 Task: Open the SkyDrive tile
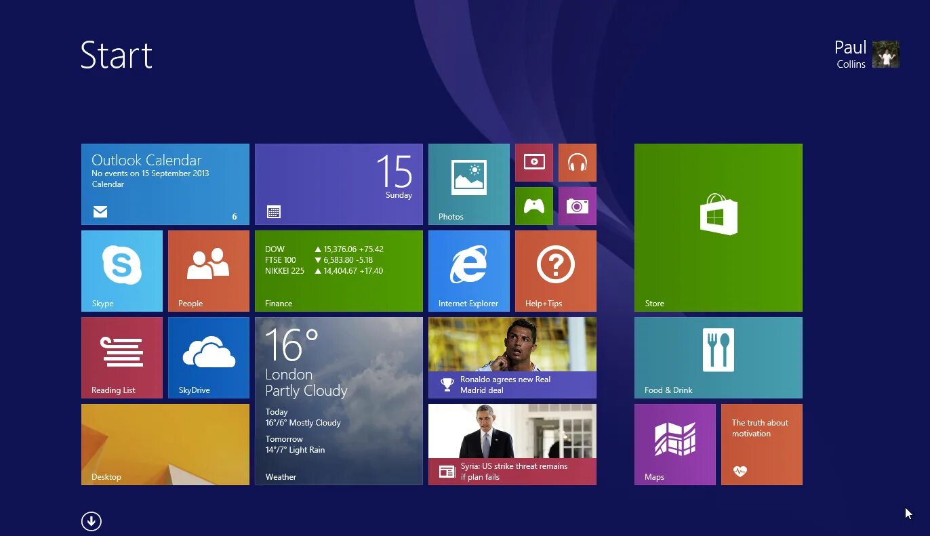click(x=209, y=358)
